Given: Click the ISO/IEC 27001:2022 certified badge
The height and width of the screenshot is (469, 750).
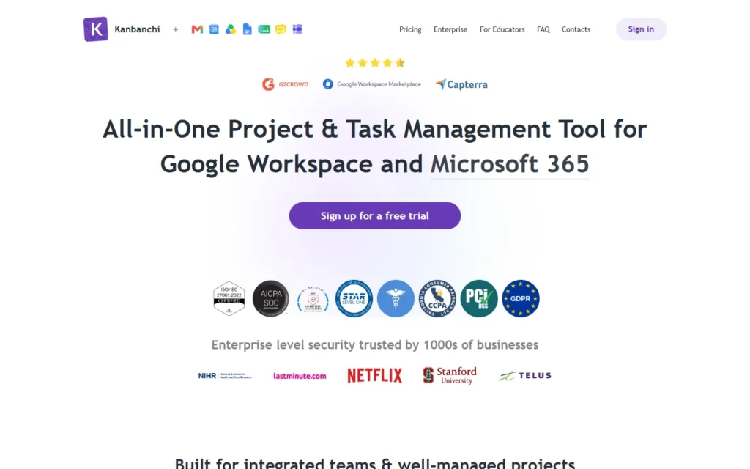Looking at the screenshot, I should tap(229, 298).
